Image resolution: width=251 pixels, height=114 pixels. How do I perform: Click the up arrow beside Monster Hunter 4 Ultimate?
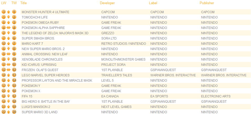coord(9,12)
